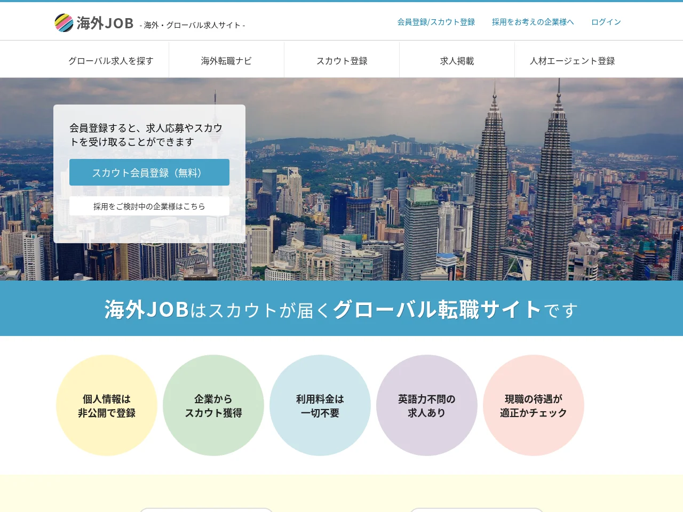Open the 求人掲載 navigation item
The image size is (683, 512).
coord(457,61)
